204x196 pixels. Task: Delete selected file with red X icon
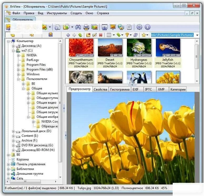(x=101, y=35)
